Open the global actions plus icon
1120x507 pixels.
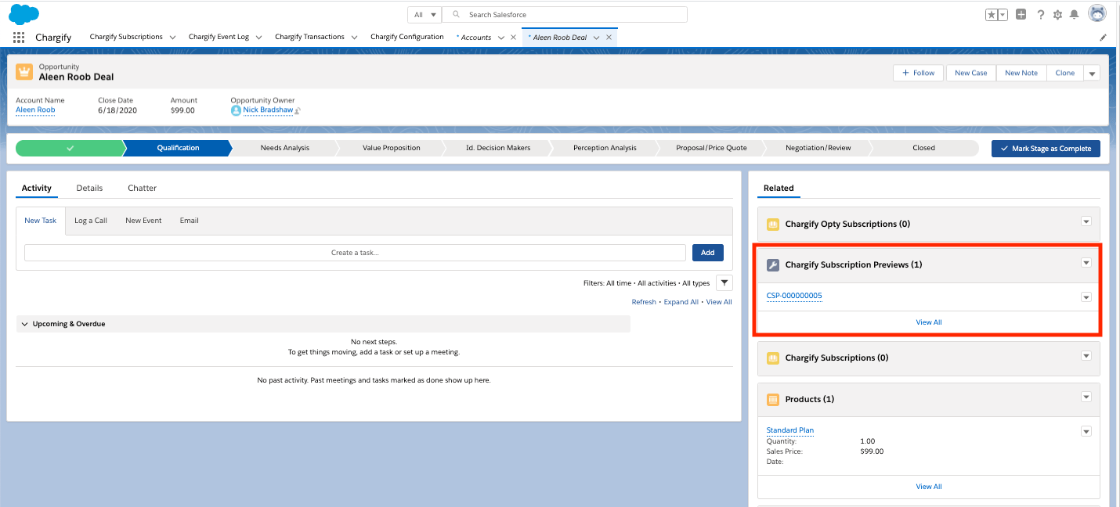(1021, 14)
